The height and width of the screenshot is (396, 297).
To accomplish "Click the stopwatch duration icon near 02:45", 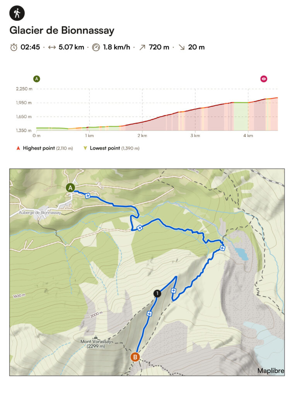I will click(x=14, y=47).
